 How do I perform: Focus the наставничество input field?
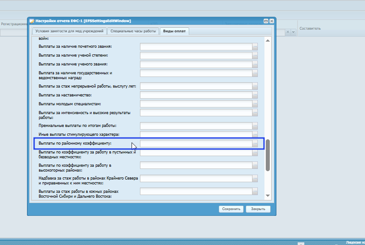[x=196, y=95]
